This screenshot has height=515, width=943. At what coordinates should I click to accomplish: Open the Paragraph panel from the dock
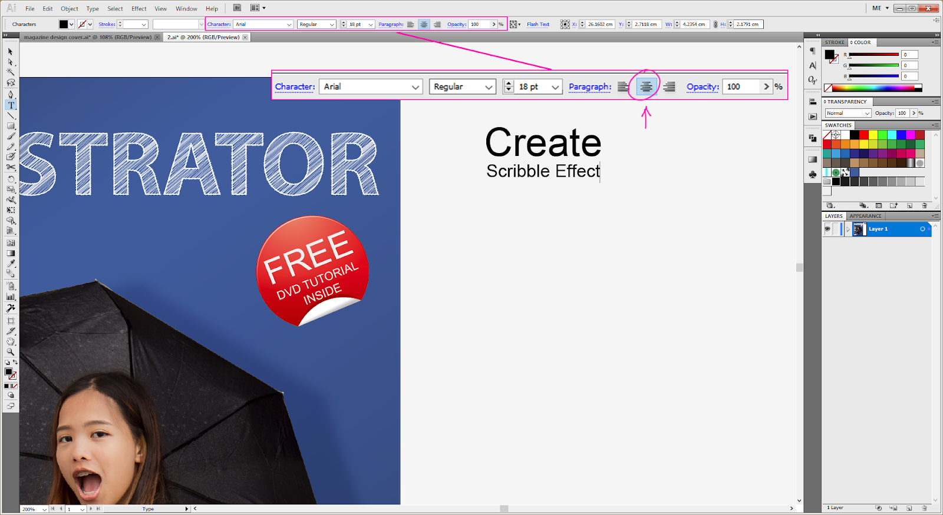coord(813,51)
